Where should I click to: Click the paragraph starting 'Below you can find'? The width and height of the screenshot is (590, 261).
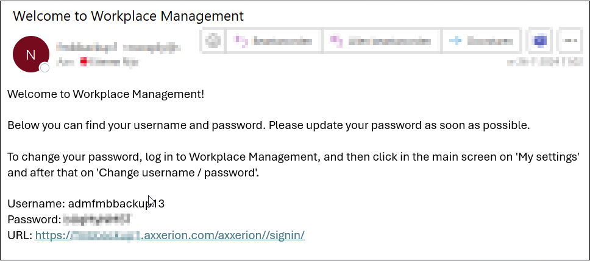coord(269,125)
